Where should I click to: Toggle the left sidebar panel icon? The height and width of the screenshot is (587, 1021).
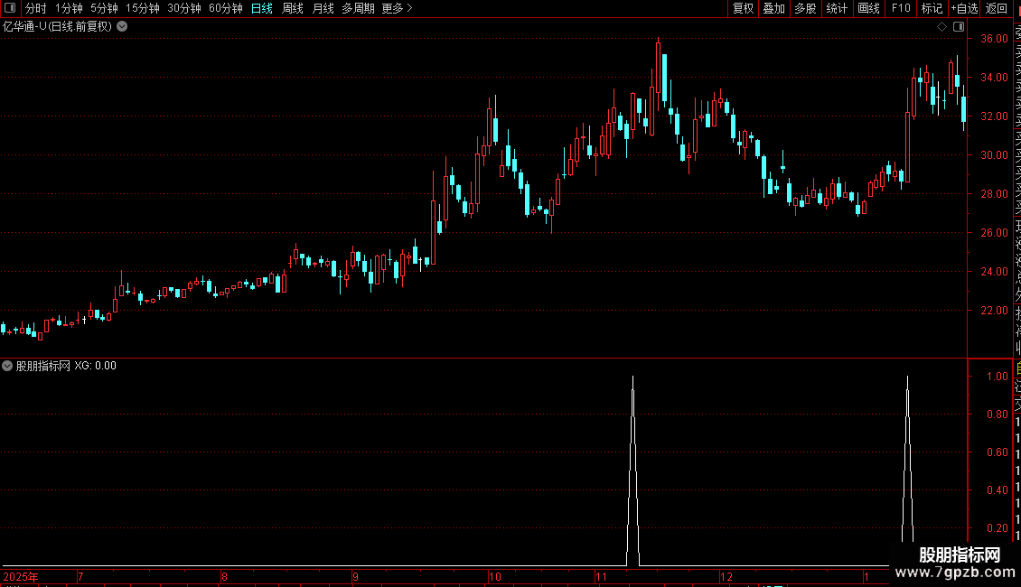coord(10,8)
